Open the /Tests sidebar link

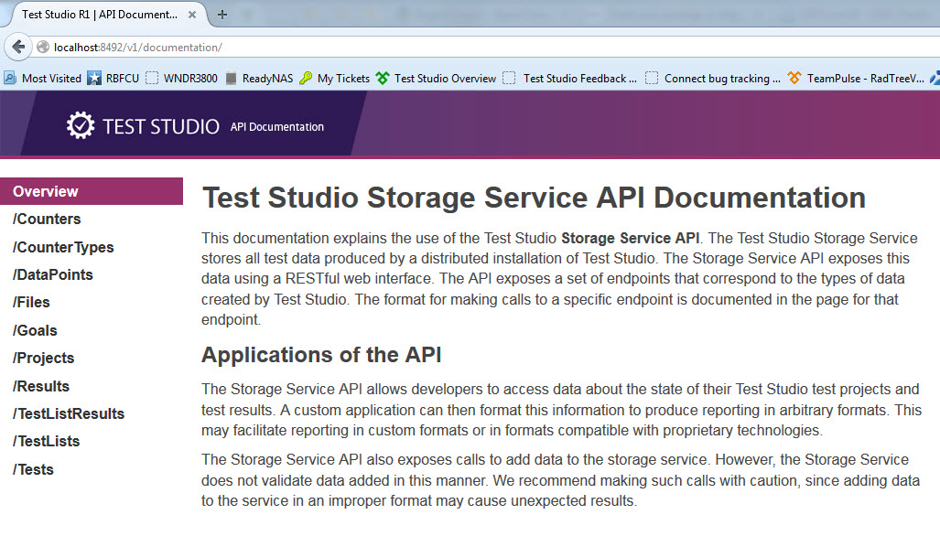[x=34, y=469]
